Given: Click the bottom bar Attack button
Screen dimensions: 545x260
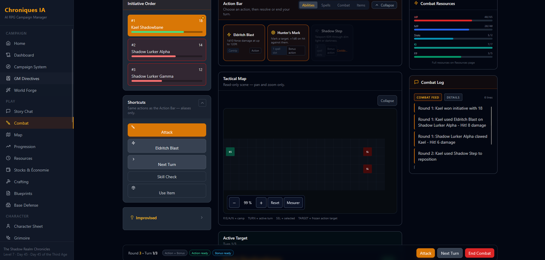Looking at the screenshot, I should click(x=426, y=253).
